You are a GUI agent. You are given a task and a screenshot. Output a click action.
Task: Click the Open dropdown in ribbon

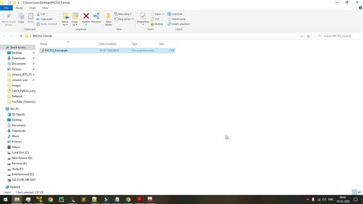(157, 14)
